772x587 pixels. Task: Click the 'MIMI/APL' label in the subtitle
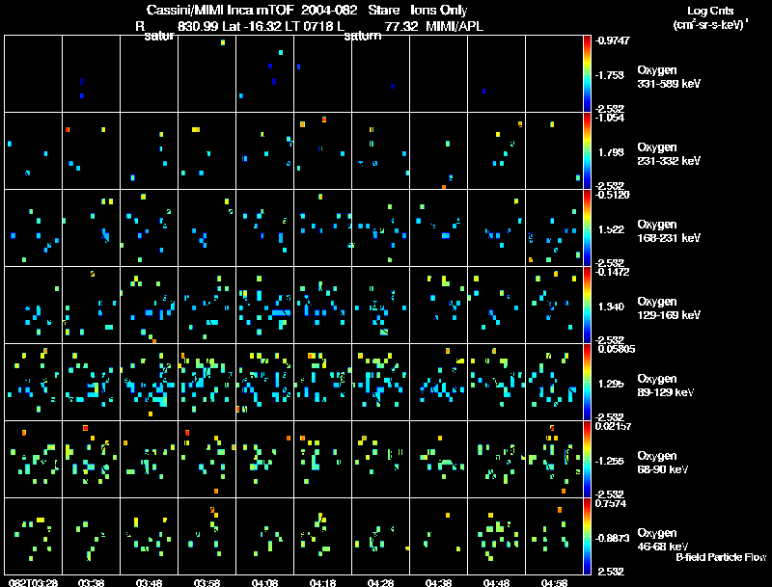tap(455, 26)
